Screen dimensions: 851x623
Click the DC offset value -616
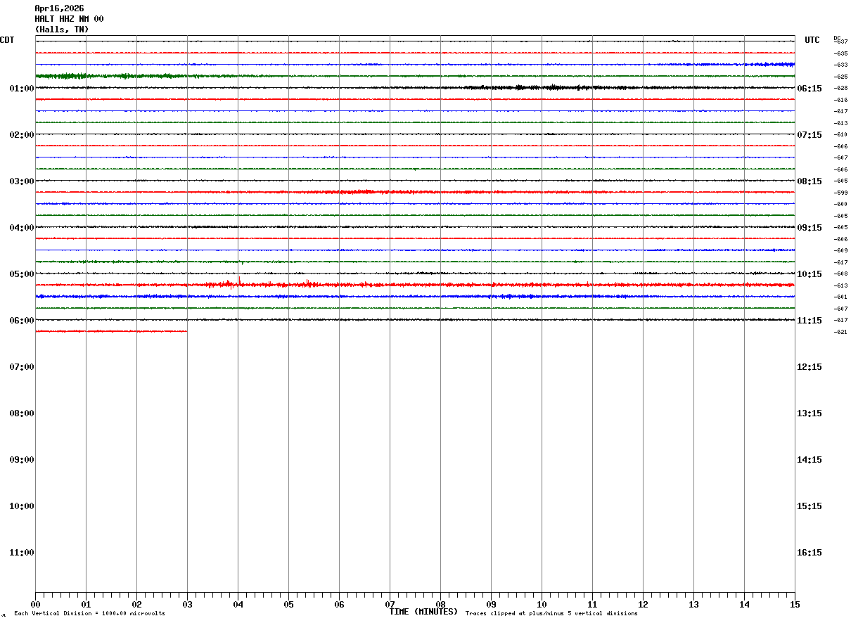pyautogui.click(x=840, y=100)
